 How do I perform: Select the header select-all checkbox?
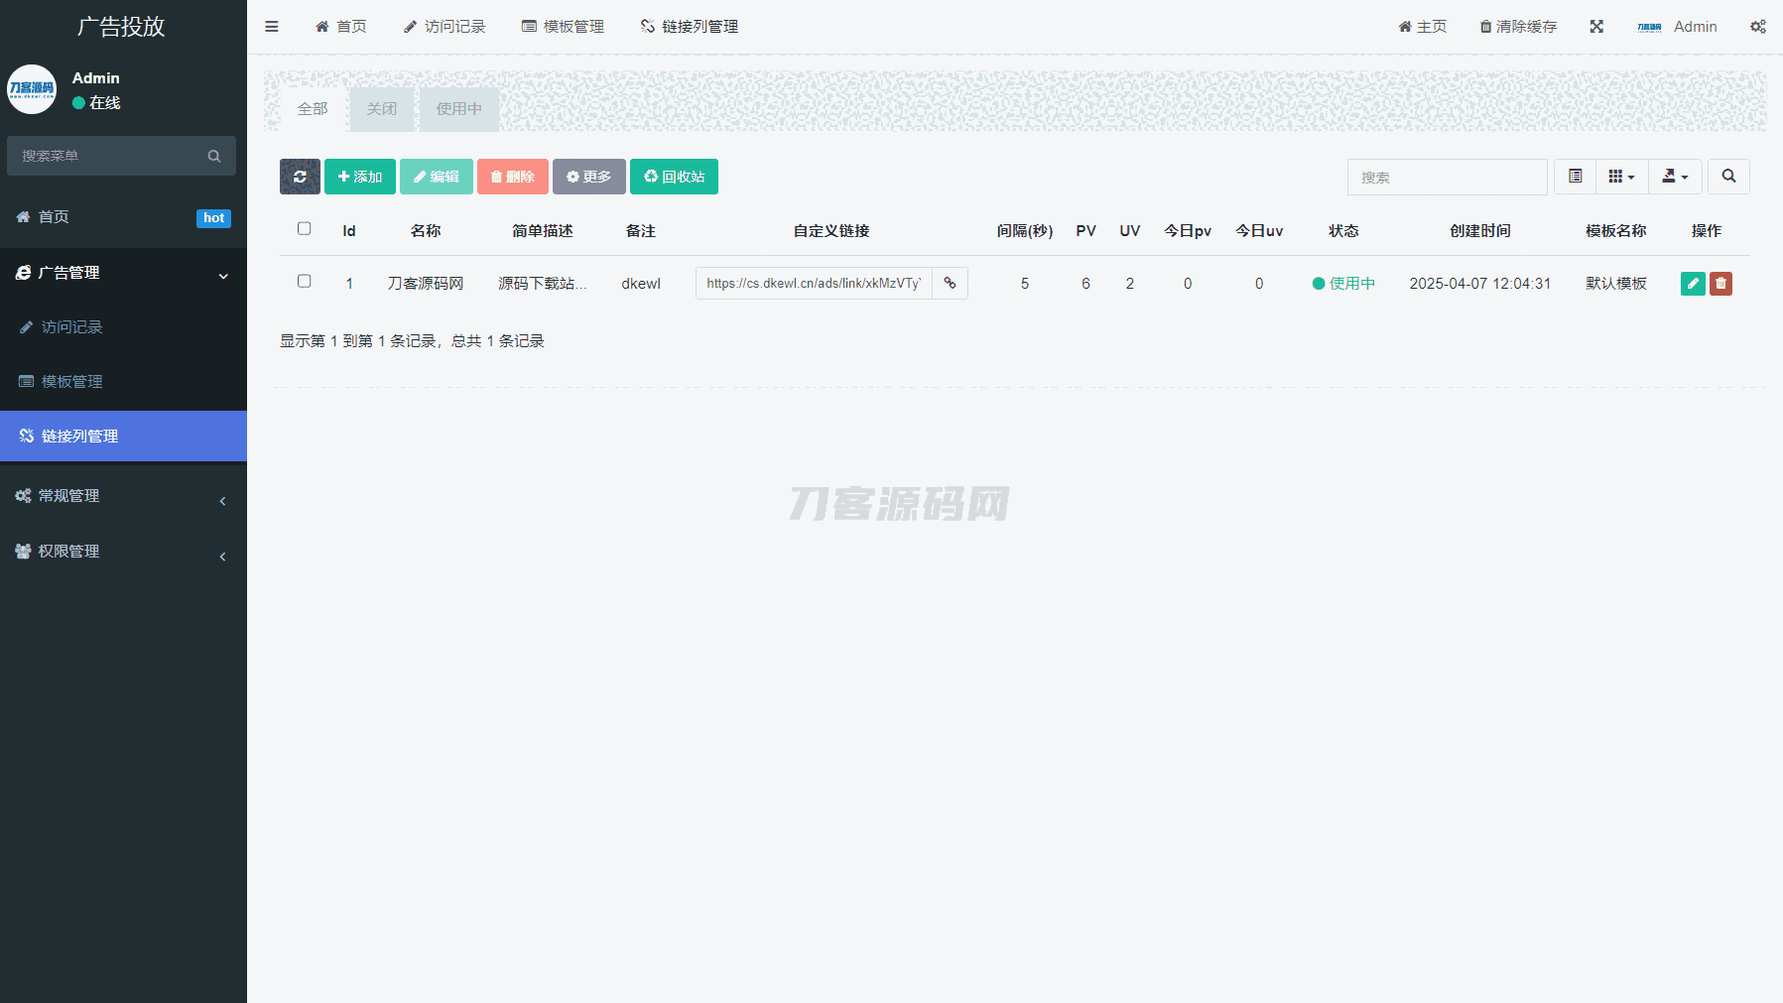(305, 229)
